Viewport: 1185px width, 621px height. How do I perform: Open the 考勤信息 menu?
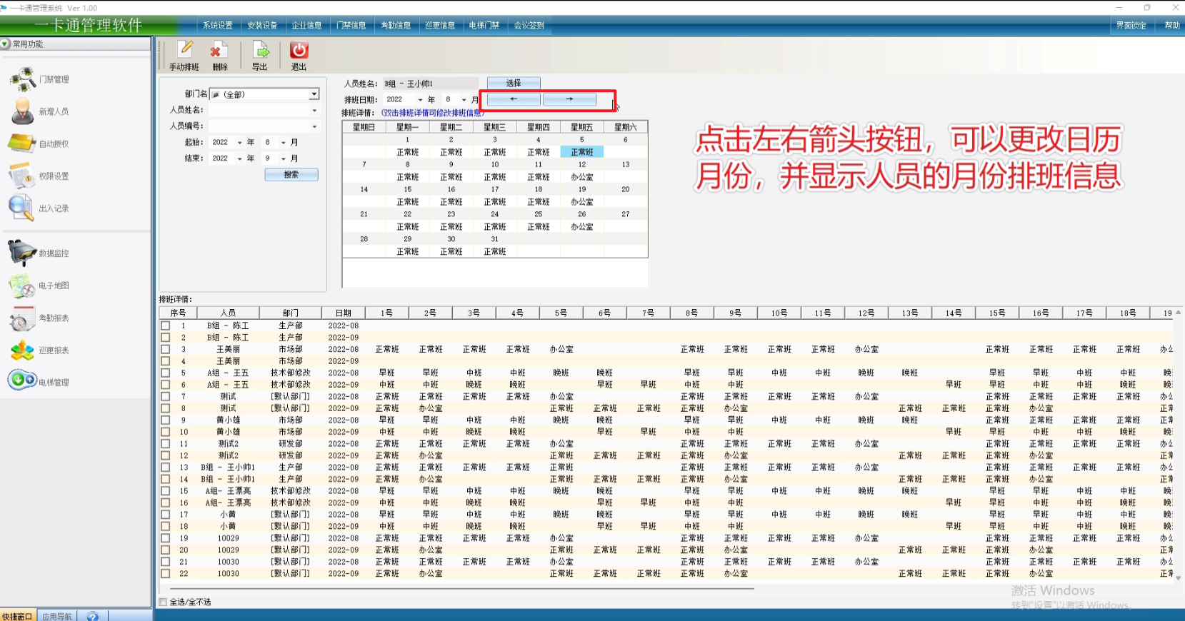click(396, 25)
